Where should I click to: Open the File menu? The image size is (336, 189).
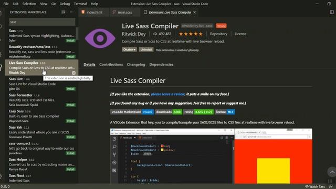[6, 4]
